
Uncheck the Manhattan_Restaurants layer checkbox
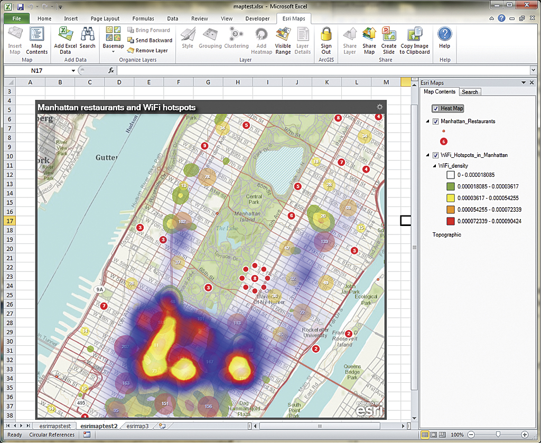click(x=435, y=121)
